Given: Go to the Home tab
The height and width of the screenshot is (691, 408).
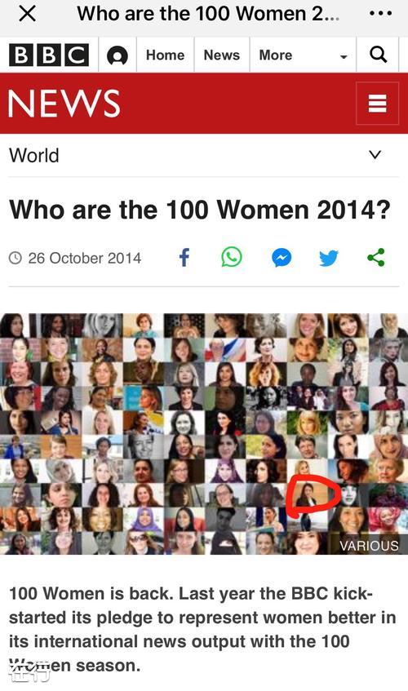Looking at the screenshot, I should [x=165, y=55].
